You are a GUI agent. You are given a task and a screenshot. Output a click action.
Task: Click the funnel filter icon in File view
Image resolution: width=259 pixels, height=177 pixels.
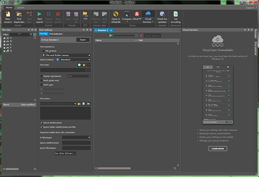pos(31,34)
